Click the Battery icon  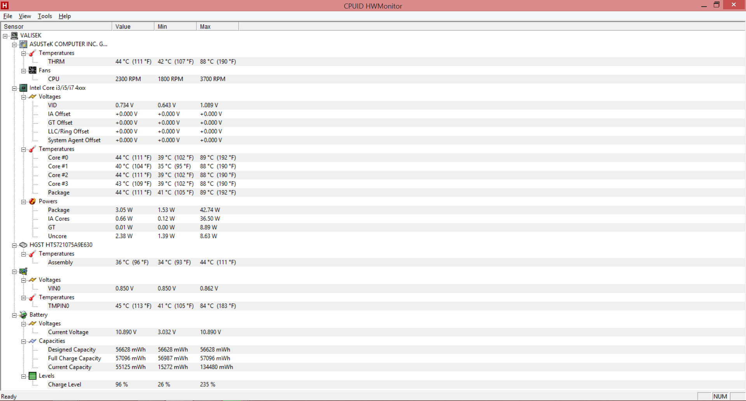23,315
